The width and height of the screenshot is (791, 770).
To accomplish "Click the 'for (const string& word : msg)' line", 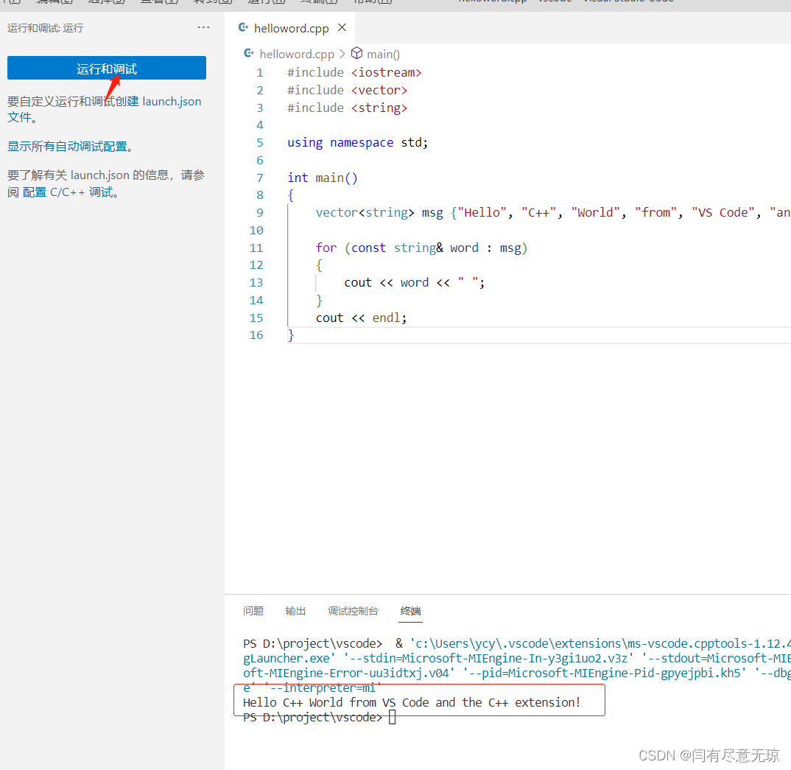I will [x=422, y=248].
